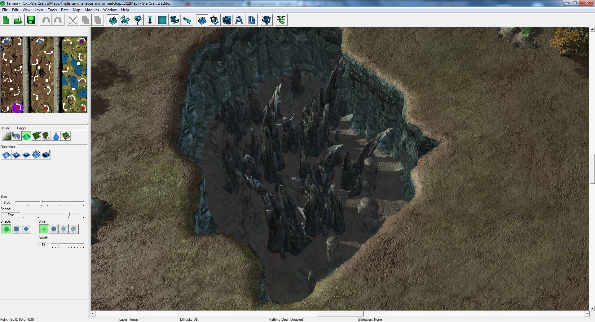Open the Terrain editor module icon

202,20
